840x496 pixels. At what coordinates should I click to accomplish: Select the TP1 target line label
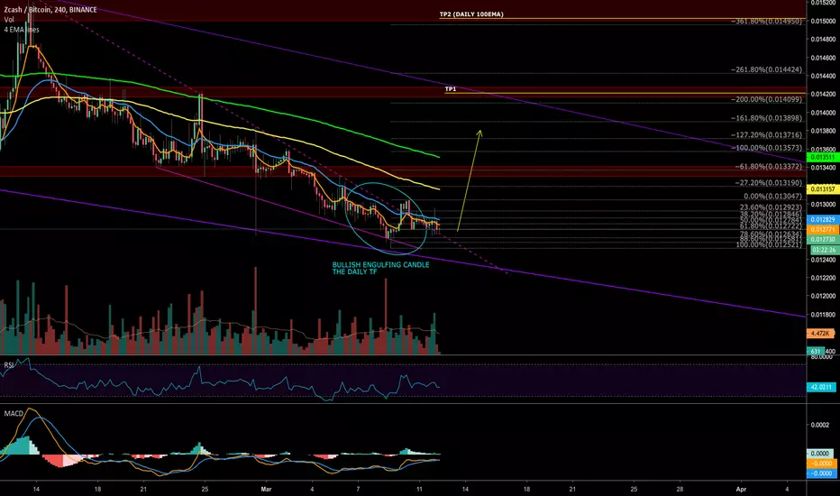(451, 89)
